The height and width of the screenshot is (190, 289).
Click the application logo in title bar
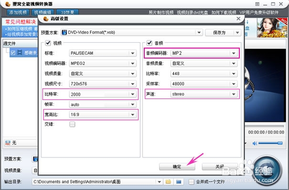pyautogui.click(x=8, y=4)
